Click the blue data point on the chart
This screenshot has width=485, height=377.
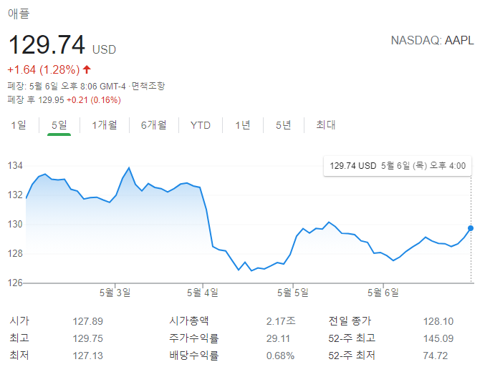point(471,228)
